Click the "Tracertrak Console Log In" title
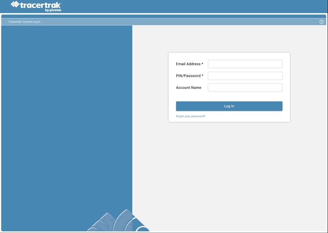Image resolution: width=328 pixels, height=233 pixels. 24,22
